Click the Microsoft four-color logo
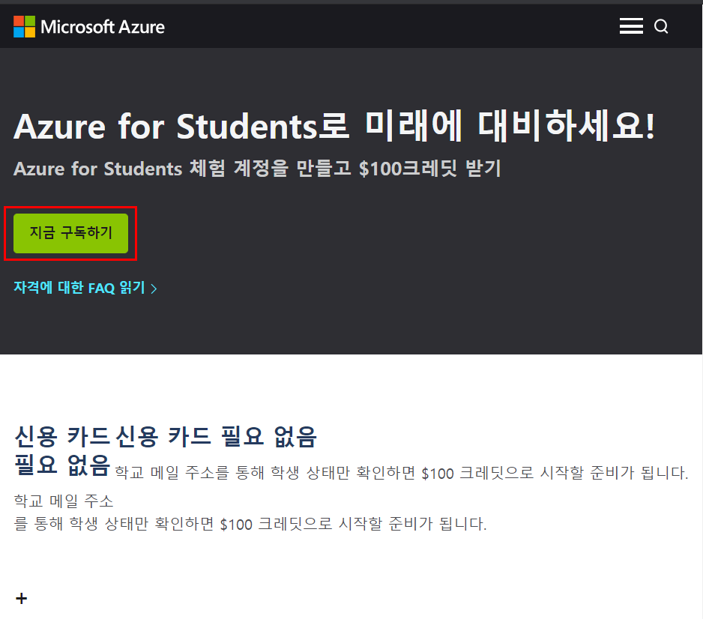This screenshot has height=619, width=703. click(x=24, y=26)
